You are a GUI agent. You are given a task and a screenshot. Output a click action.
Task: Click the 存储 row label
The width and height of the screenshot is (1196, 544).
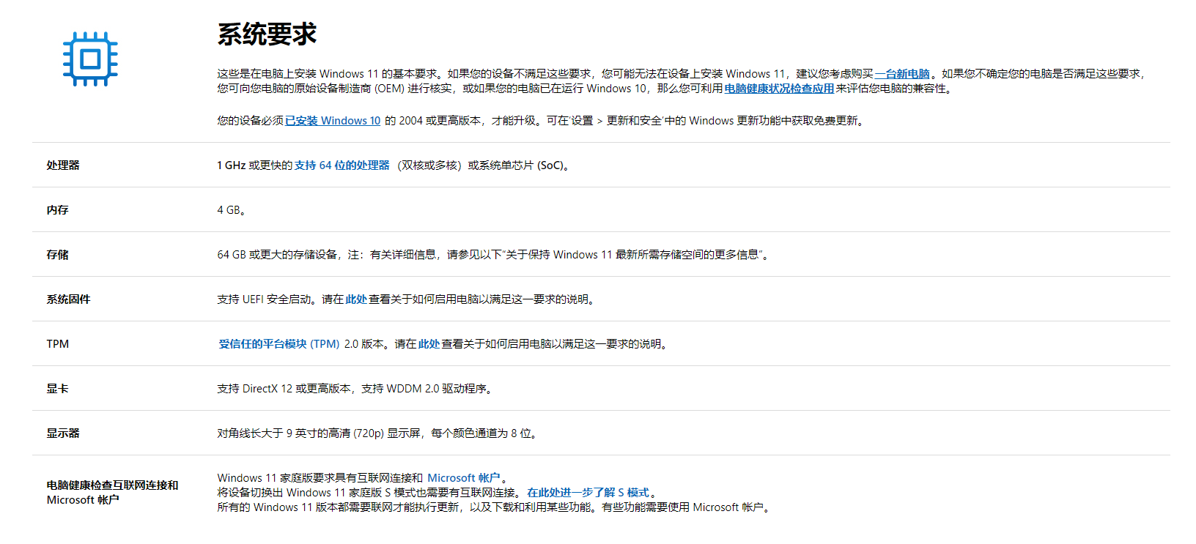point(58,255)
